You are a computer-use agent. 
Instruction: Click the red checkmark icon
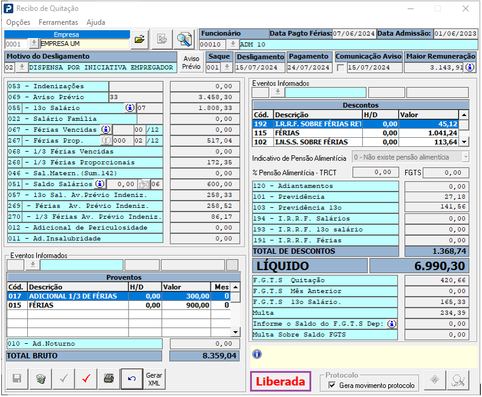tap(86, 379)
